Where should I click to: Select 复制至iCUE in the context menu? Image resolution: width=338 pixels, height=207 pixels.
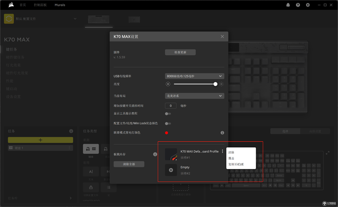coord(236,164)
